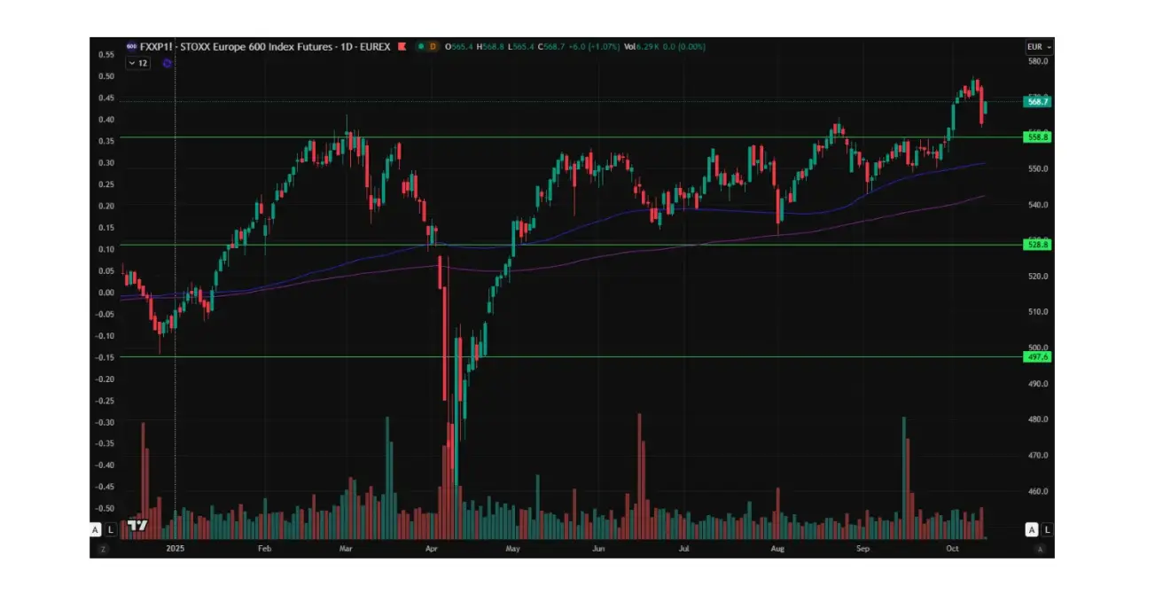Click the TradingView logo on chart
This screenshot has height=594, width=1163.
[x=136, y=526]
